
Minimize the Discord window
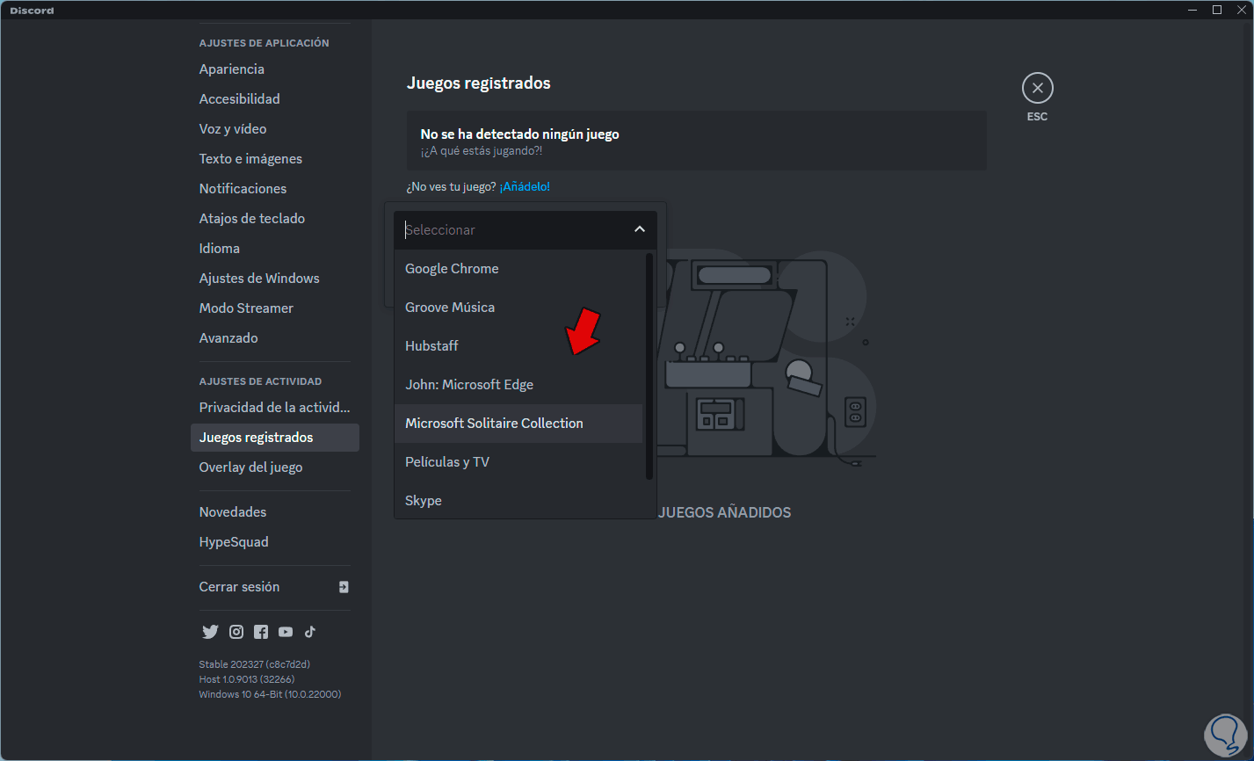tap(1192, 10)
